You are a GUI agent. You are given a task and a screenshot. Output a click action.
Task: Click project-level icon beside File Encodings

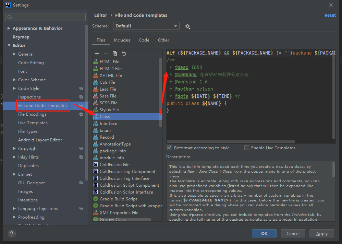81,114
